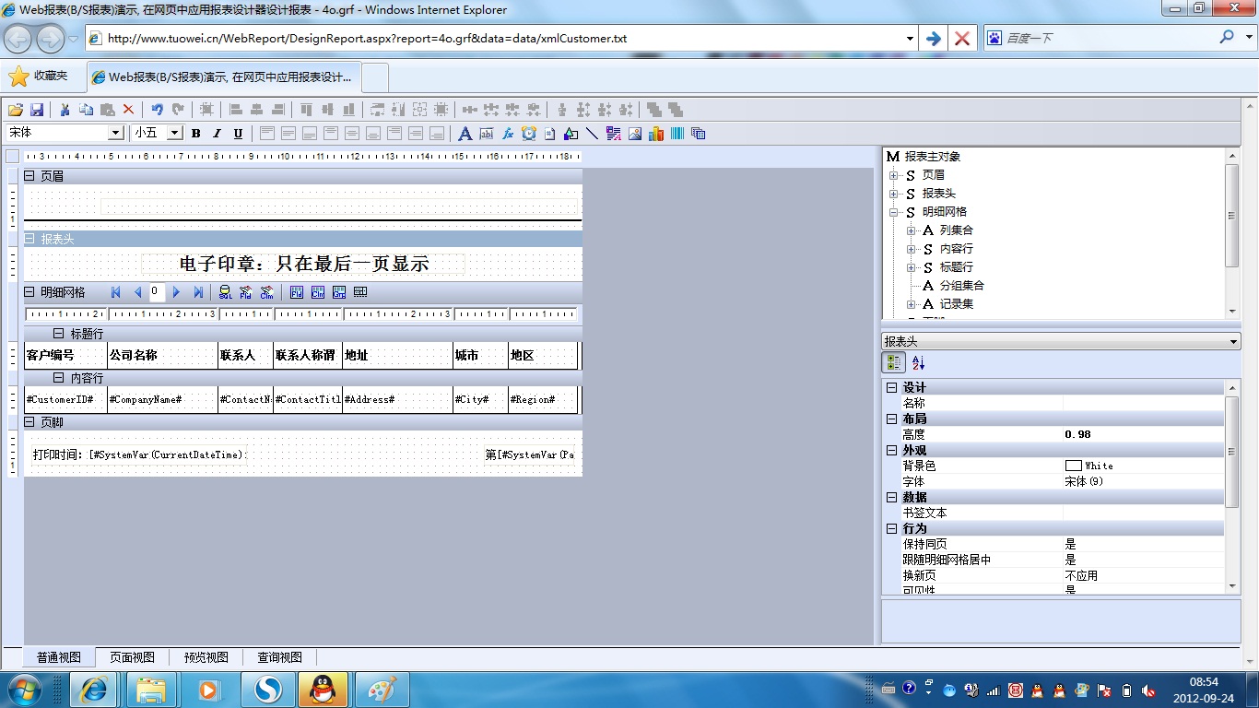Open the SQL query icon in 明细网格 bar
The width and height of the screenshot is (1259, 708).
225,292
